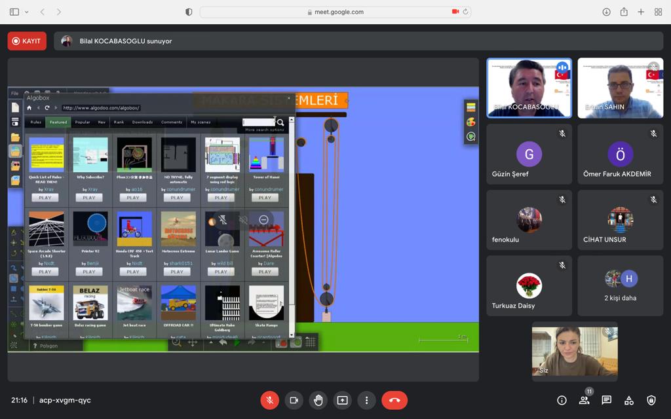Image resolution: width=671 pixels, height=419 pixels.
Task: Click the selected Algobox folder icon
Action: coord(15,152)
